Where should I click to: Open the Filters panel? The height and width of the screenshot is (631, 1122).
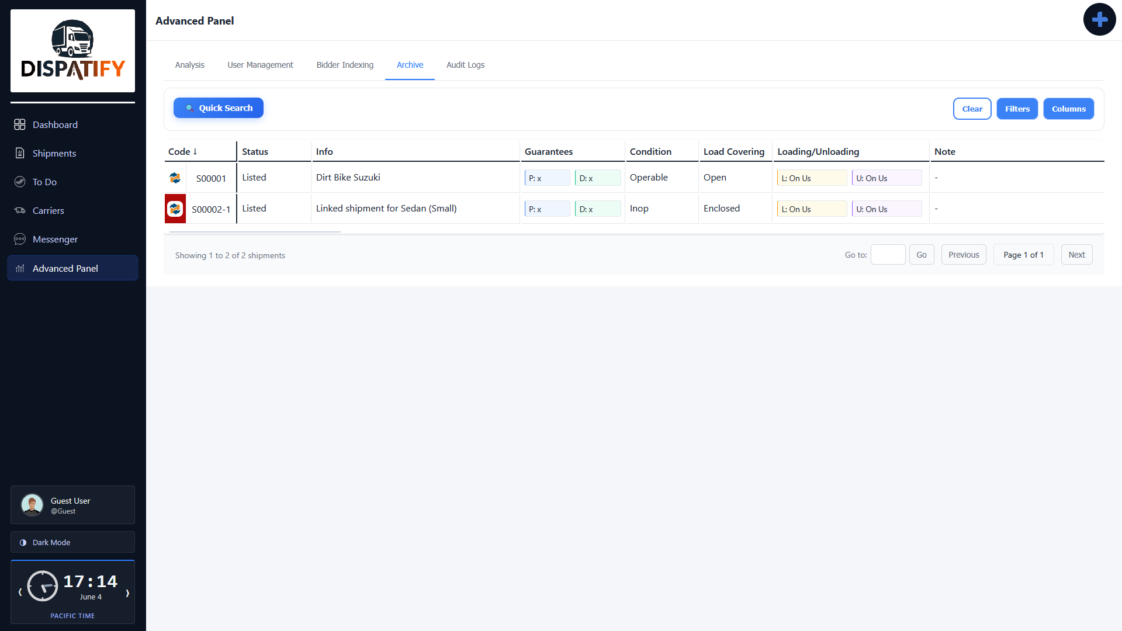pyautogui.click(x=1017, y=109)
